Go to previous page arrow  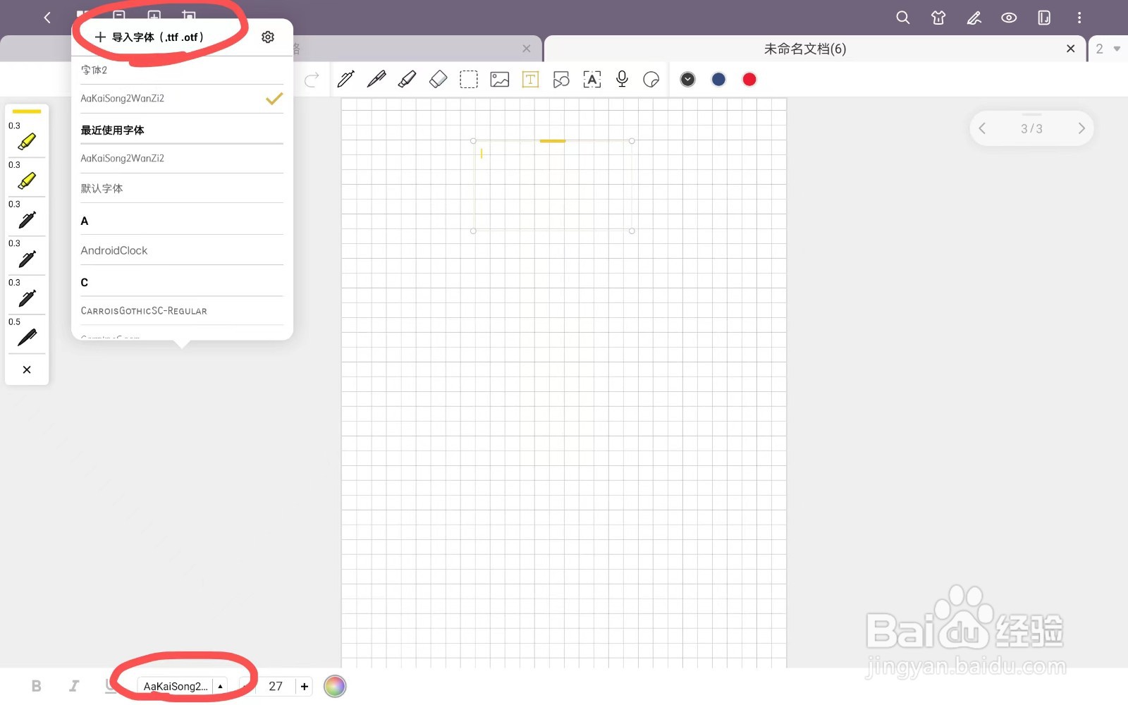982,128
